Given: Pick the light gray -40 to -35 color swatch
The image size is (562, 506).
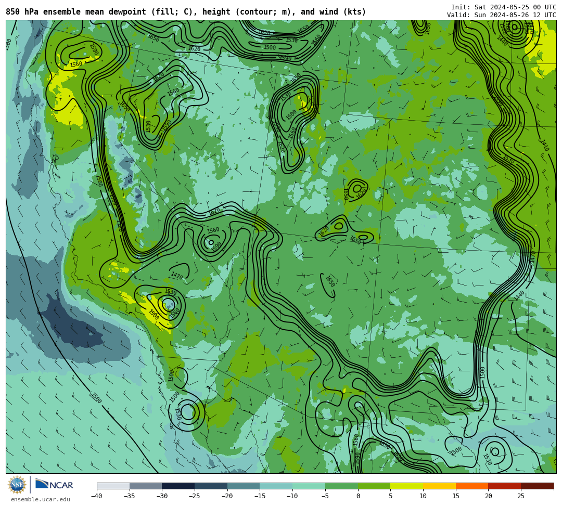Looking at the screenshot, I should pyautogui.click(x=113, y=486).
